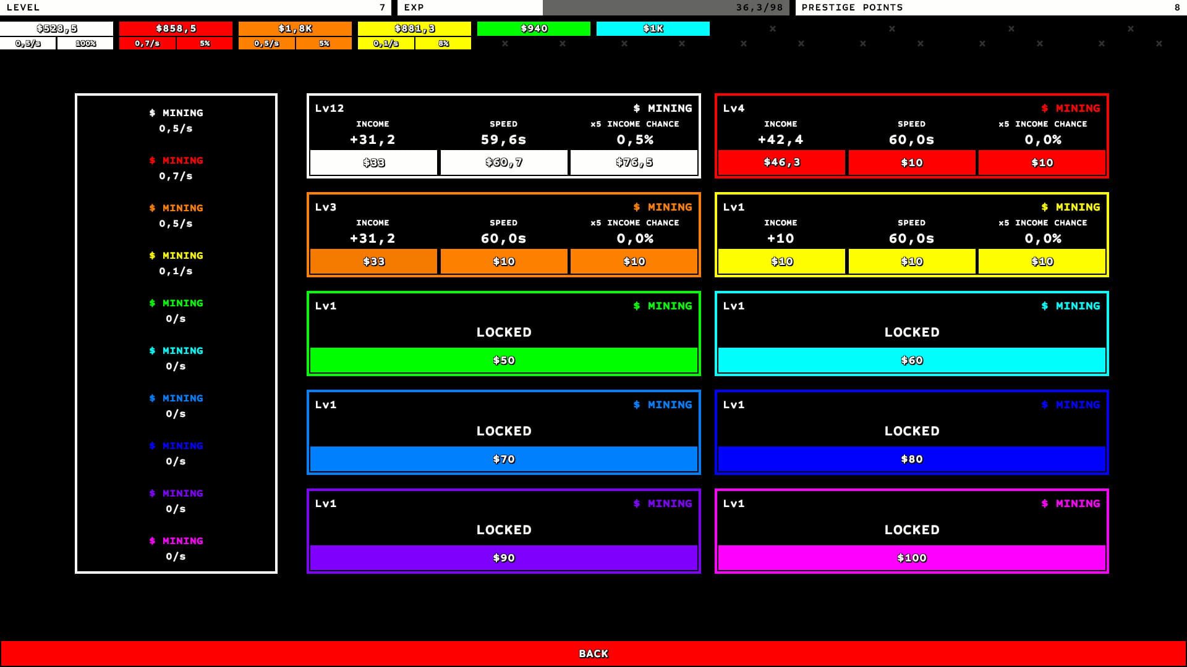The width and height of the screenshot is (1187, 667).
Task: Buy the $46,3 income upgrade on red panel
Action: [x=781, y=162]
